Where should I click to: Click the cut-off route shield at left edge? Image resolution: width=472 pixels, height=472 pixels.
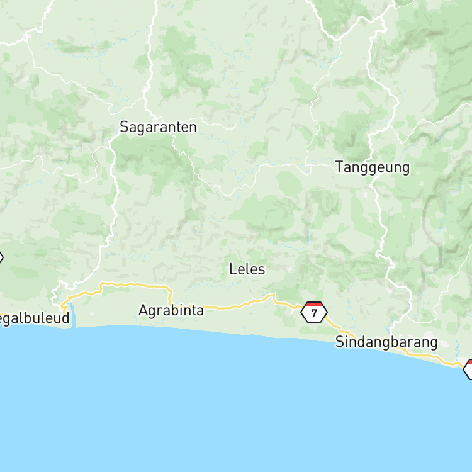click(x=1, y=257)
